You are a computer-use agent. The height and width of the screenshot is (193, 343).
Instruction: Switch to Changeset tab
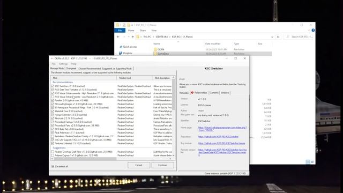pos(71,69)
